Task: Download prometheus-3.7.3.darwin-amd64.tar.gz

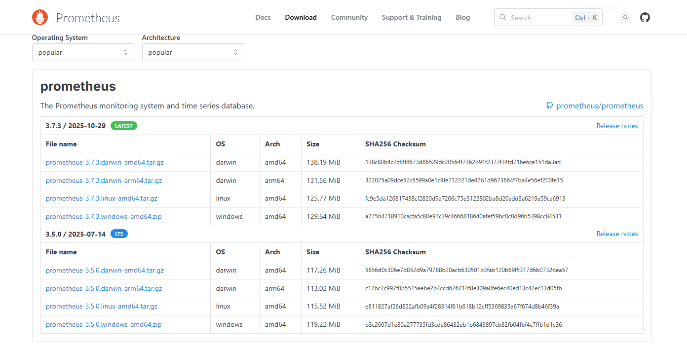Action: [x=105, y=162]
